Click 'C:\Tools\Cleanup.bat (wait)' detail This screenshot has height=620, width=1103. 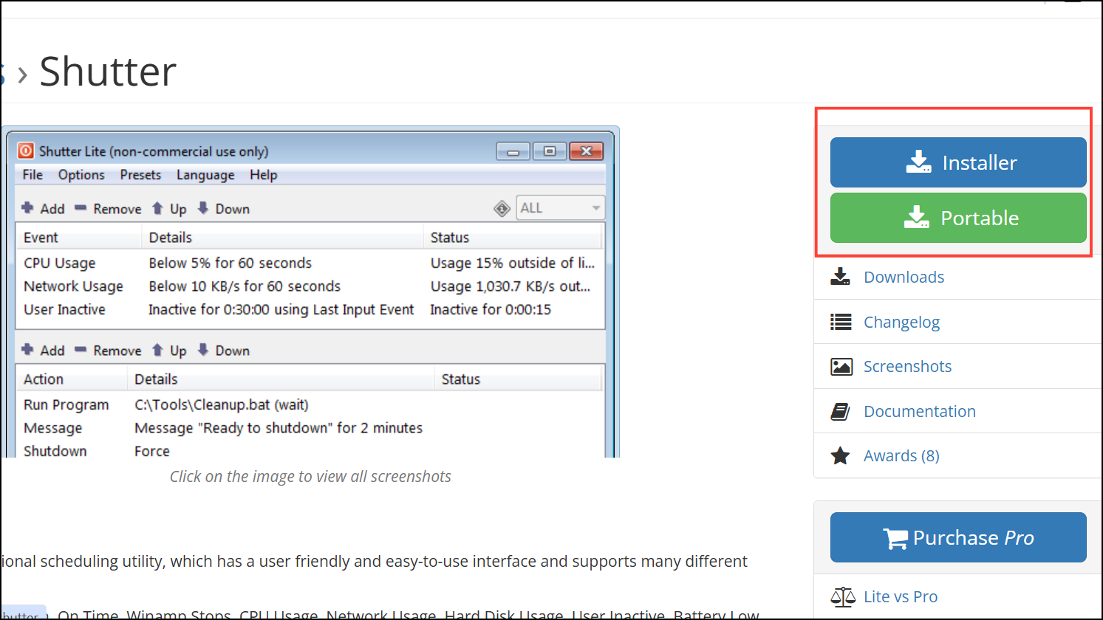[x=222, y=405]
